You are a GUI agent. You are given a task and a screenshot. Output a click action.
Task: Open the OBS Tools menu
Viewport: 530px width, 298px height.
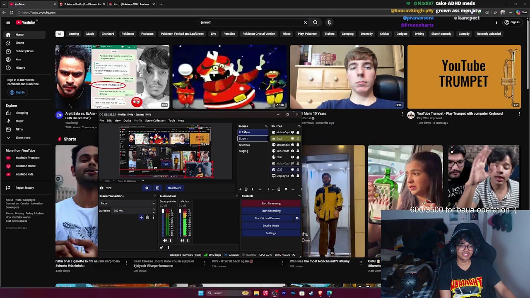click(x=172, y=120)
